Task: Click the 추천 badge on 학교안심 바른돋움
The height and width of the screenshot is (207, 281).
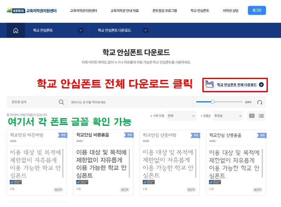Action: coord(129,135)
